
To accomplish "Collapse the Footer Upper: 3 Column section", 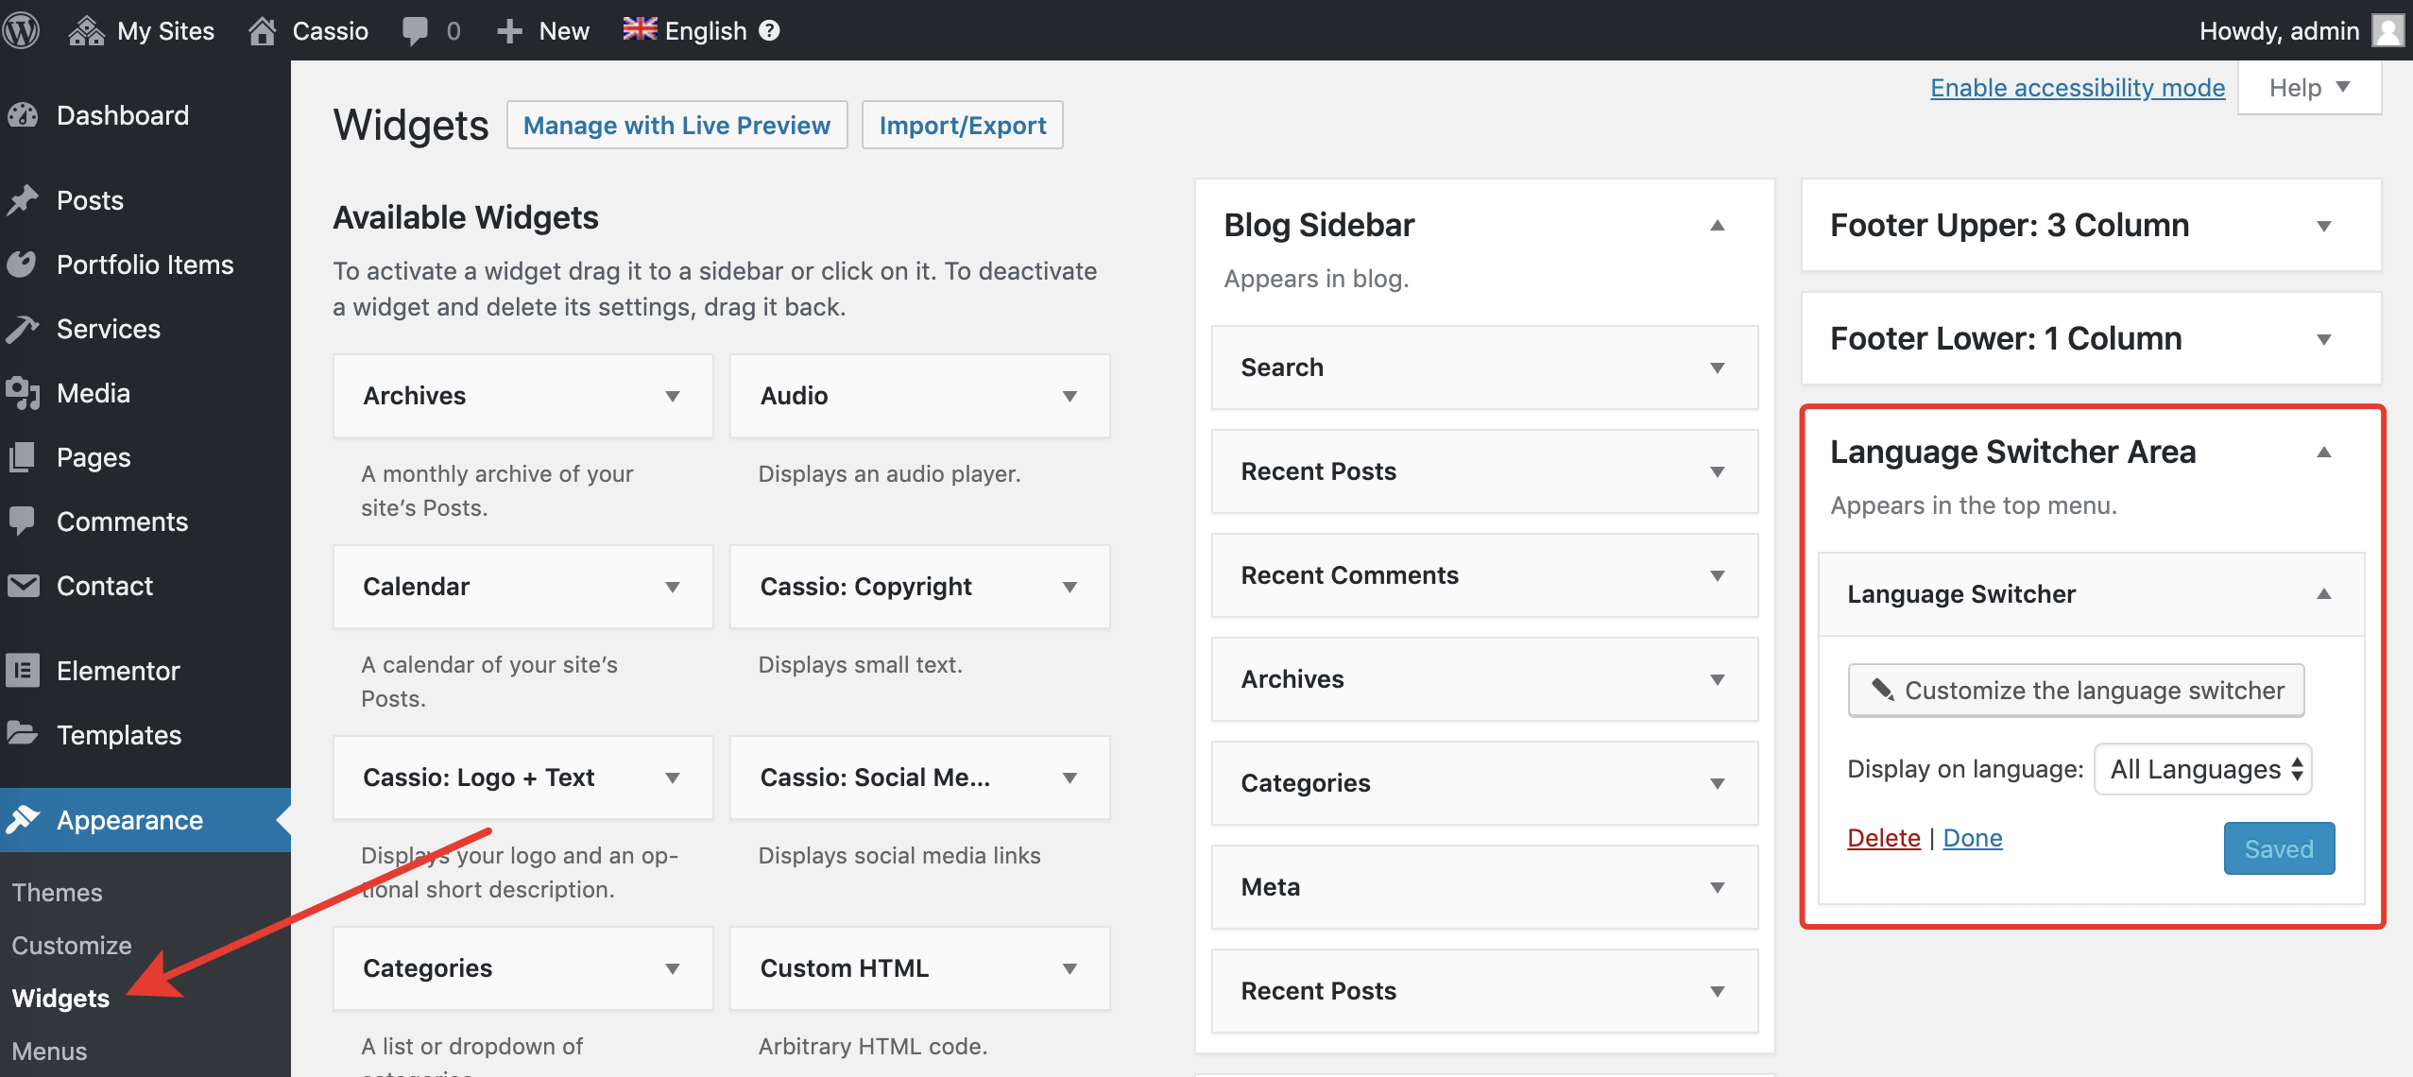I will 2323,225.
